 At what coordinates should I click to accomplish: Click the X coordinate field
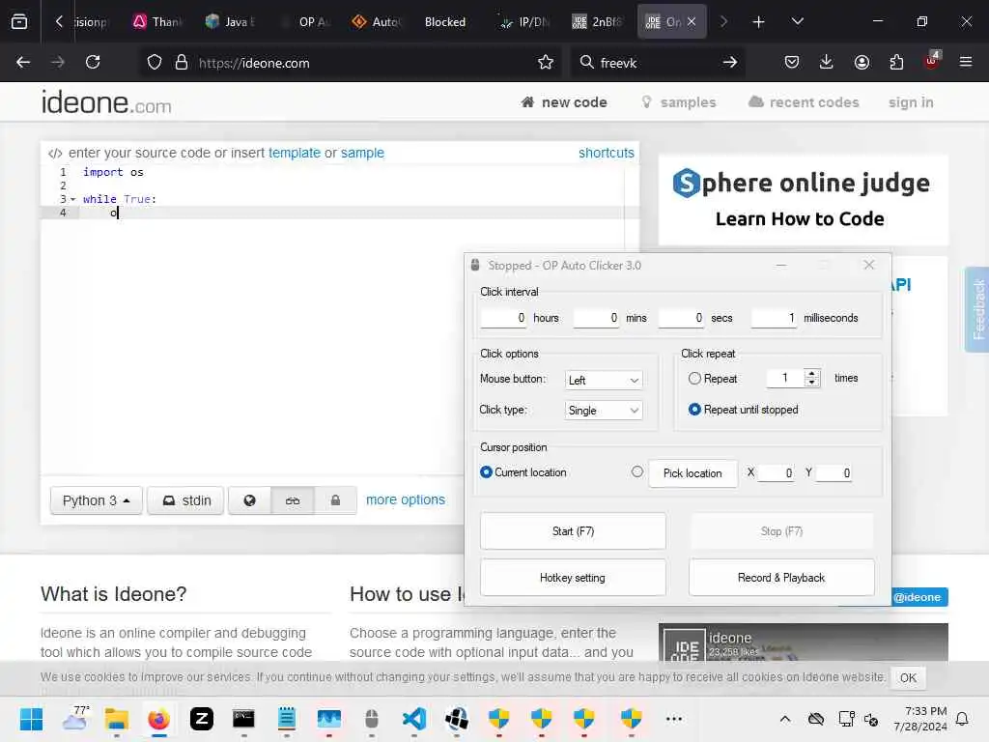pos(776,472)
